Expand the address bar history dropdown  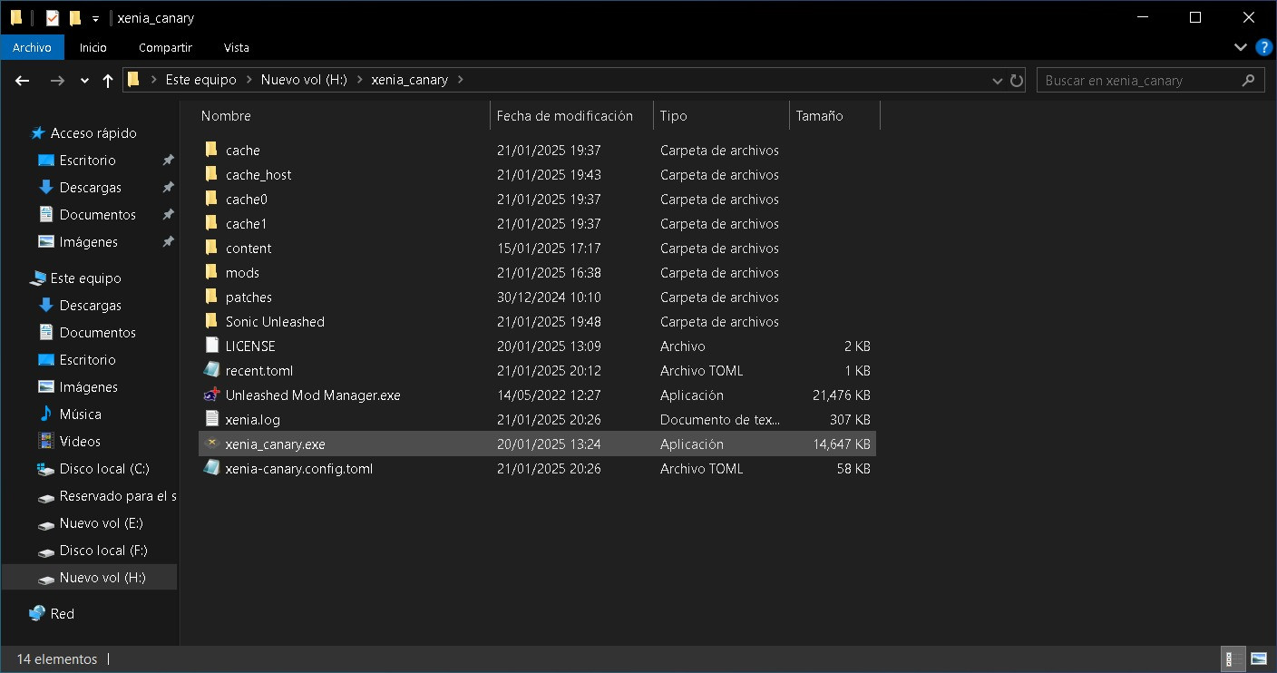[x=998, y=80]
